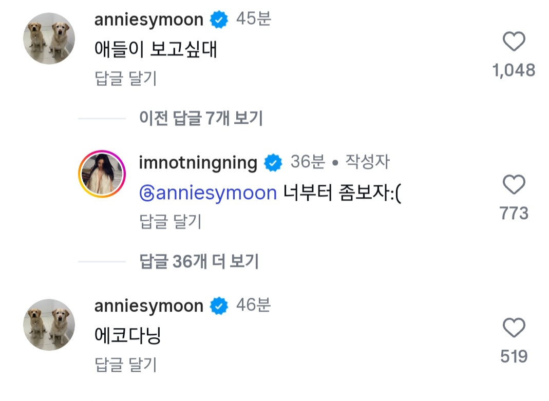The image size is (549, 401).
Task: Click the verified badge on the first anniesymoon comment
Action: [219, 20]
